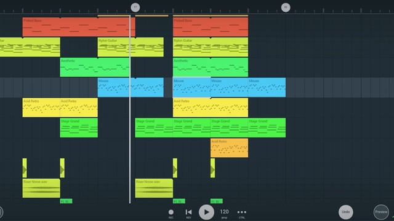Viewport: 394px width, 221px height.
Task: Select the Nylon Guitar clip after marker 17
Action: pyautogui.click(x=211, y=47)
